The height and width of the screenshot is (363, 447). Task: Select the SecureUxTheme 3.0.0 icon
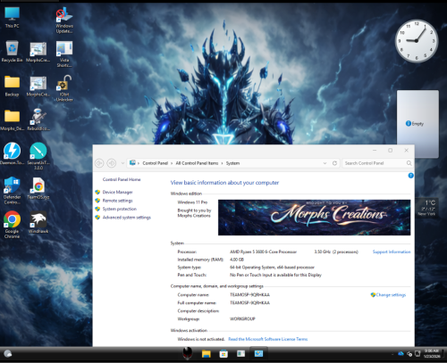[x=38, y=156]
